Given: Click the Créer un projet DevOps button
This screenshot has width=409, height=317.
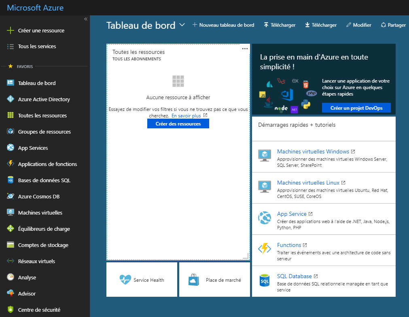Looking at the screenshot, I should coord(356,108).
